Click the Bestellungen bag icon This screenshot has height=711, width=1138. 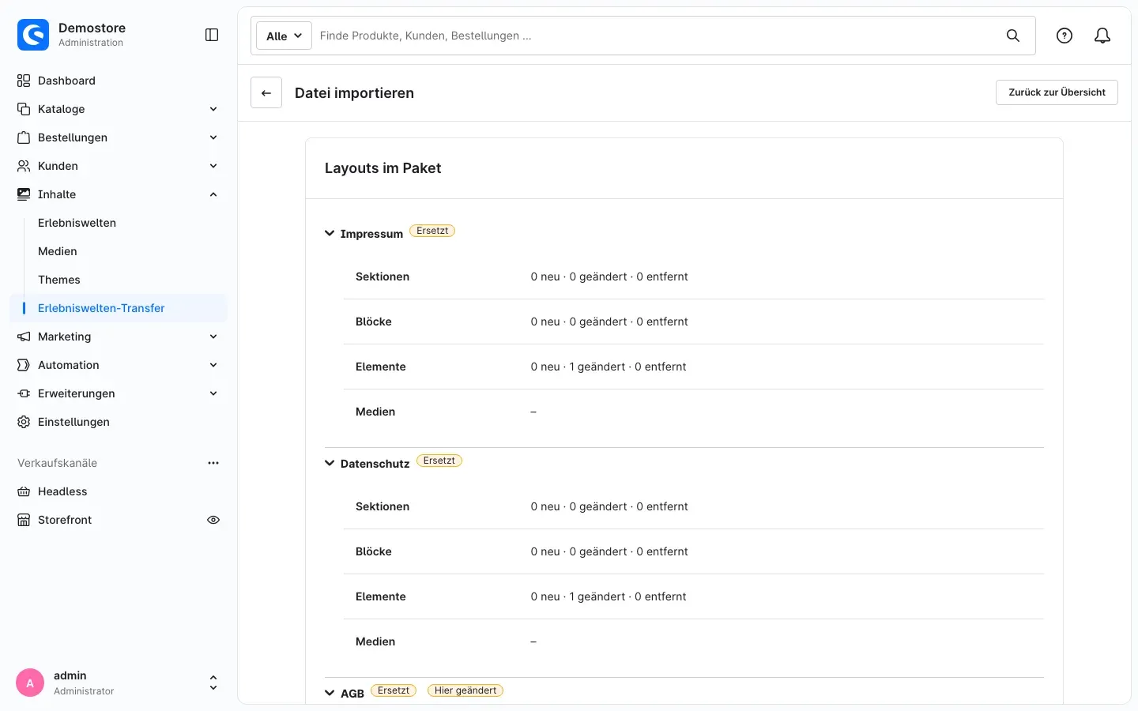point(24,137)
